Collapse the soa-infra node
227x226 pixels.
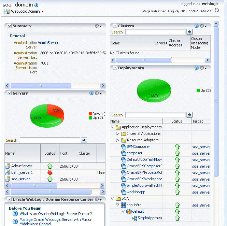pyautogui.click(x=117, y=205)
